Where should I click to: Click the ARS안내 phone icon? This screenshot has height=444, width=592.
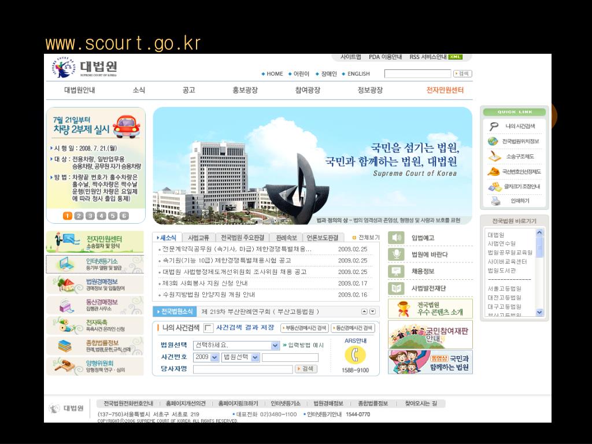(x=356, y=355)
